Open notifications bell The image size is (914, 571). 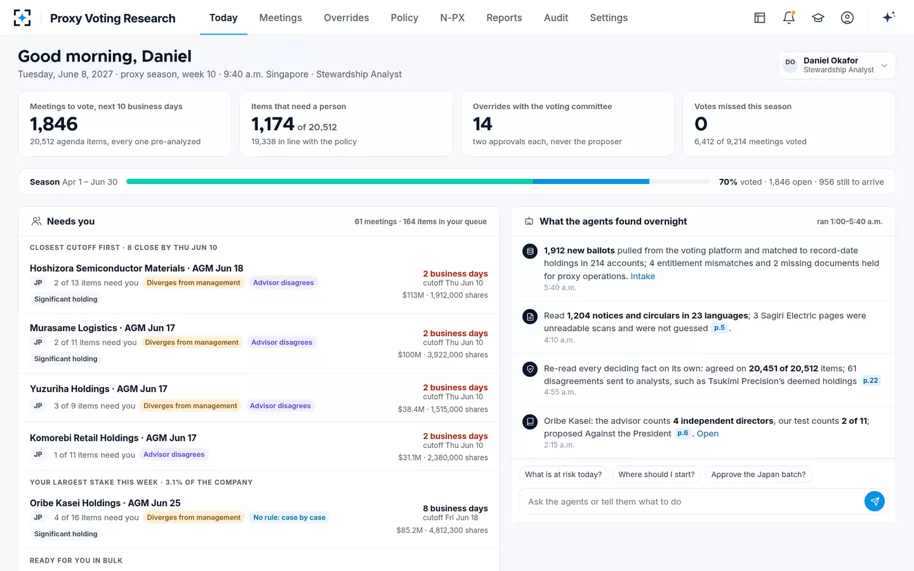789,18
